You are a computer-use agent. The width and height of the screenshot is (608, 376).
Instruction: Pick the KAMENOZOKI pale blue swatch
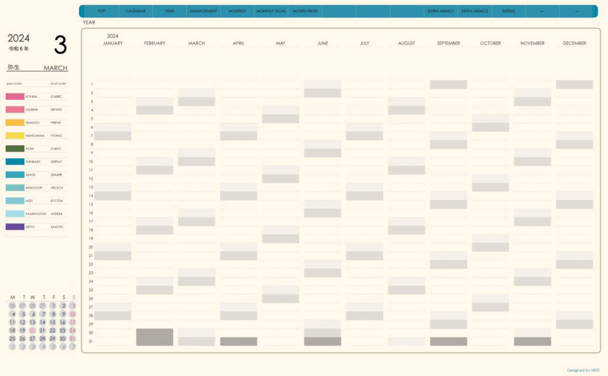15,214
